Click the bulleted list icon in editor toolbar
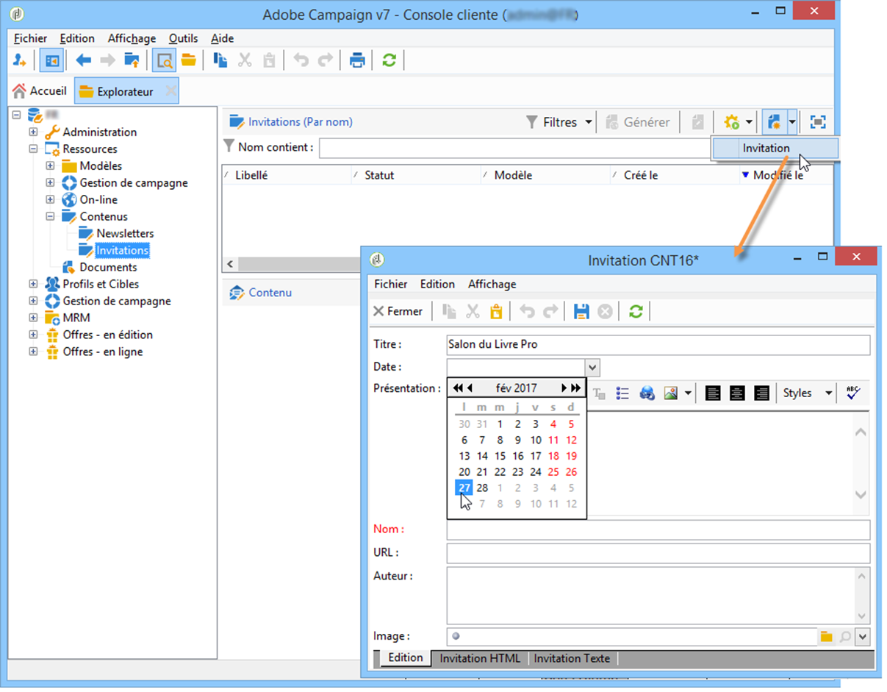Screen dimensions: 887x692 point(622,393)
